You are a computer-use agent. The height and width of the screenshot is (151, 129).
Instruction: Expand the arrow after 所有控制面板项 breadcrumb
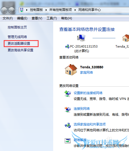tap(75, 10)
